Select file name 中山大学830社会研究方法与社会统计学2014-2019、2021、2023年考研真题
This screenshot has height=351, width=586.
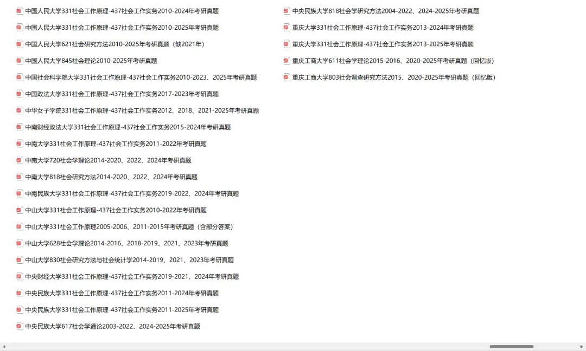(x=129, y=260)
